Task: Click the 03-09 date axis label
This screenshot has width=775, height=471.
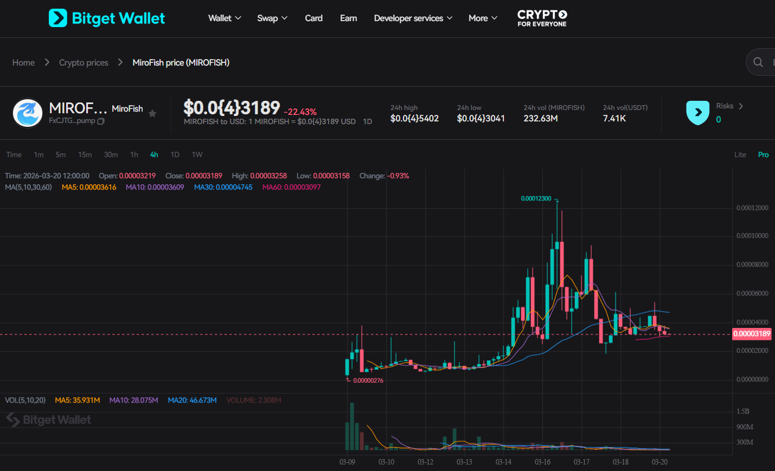Action: point(347,462)
